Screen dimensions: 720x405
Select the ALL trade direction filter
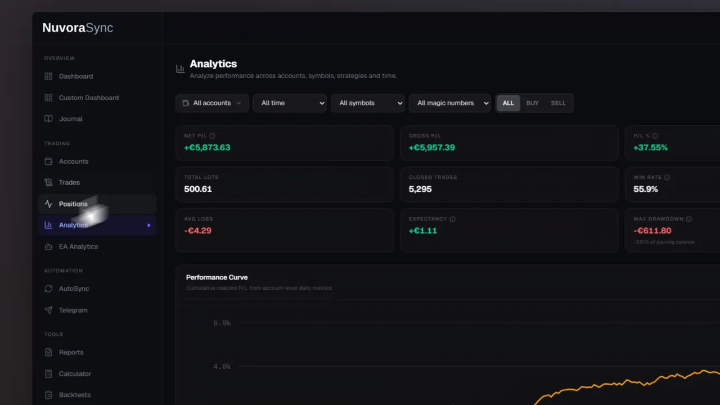[x=508, y=103]
